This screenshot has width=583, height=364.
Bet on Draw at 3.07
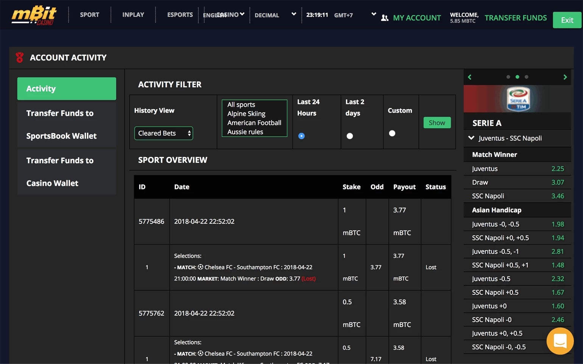[517, 182]
